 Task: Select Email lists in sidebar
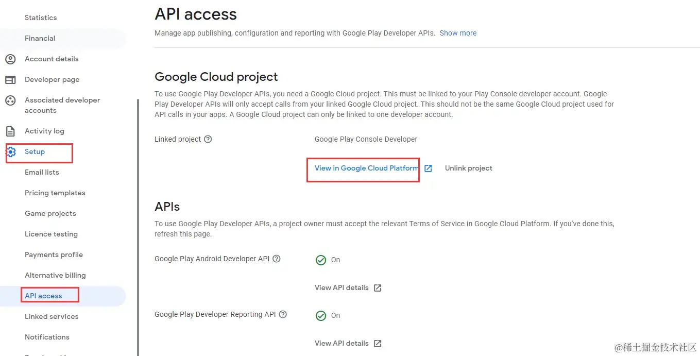[x=42, y=172]
